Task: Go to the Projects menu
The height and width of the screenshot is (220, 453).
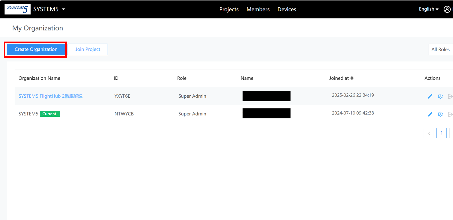Action: [x=229, y=9]
